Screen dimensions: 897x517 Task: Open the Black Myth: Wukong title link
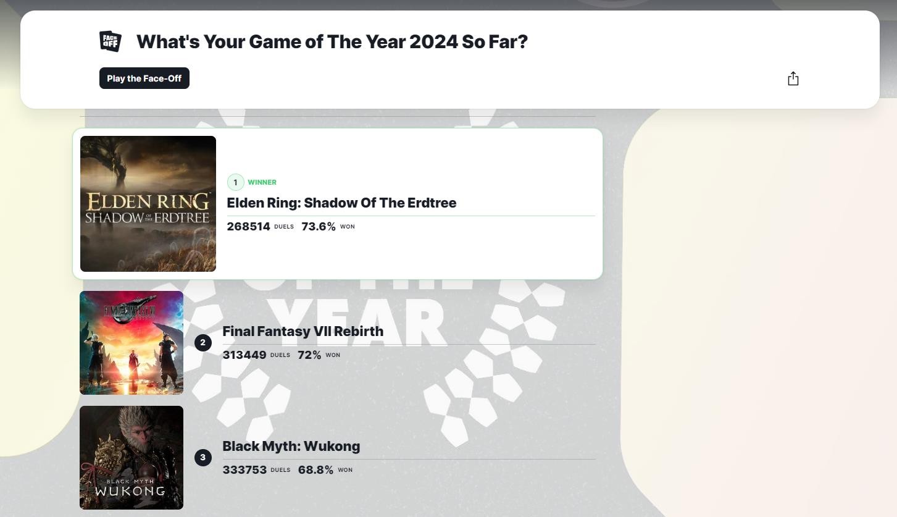coord(291,446)
